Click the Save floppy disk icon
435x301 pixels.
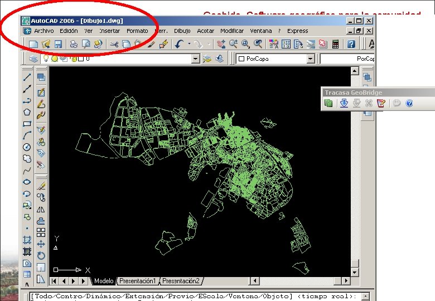point(57,44)
